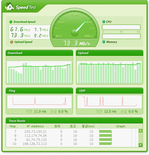
Task: Click the CPU green square indicator
Action: coord(104,22)
